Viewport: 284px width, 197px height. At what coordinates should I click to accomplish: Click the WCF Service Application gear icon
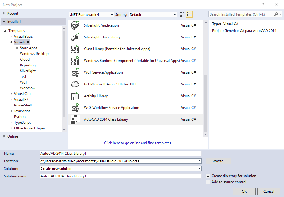[75, 72]
